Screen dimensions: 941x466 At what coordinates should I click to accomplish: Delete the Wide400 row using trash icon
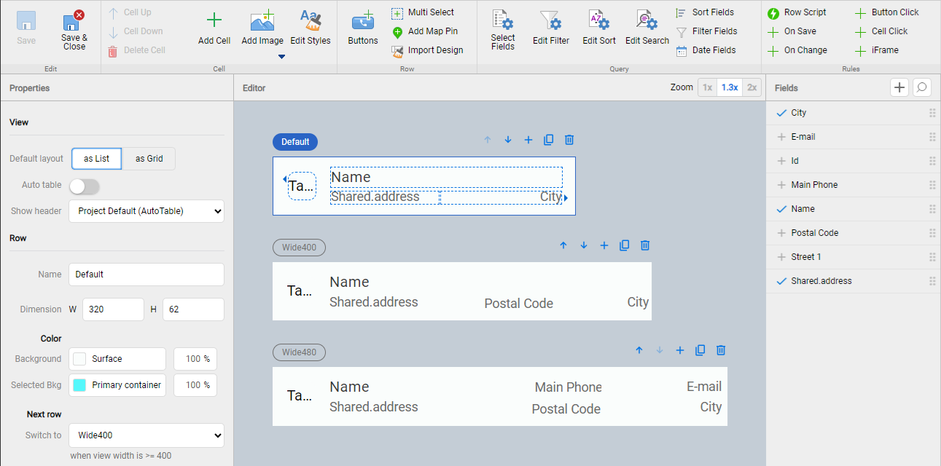645,246
